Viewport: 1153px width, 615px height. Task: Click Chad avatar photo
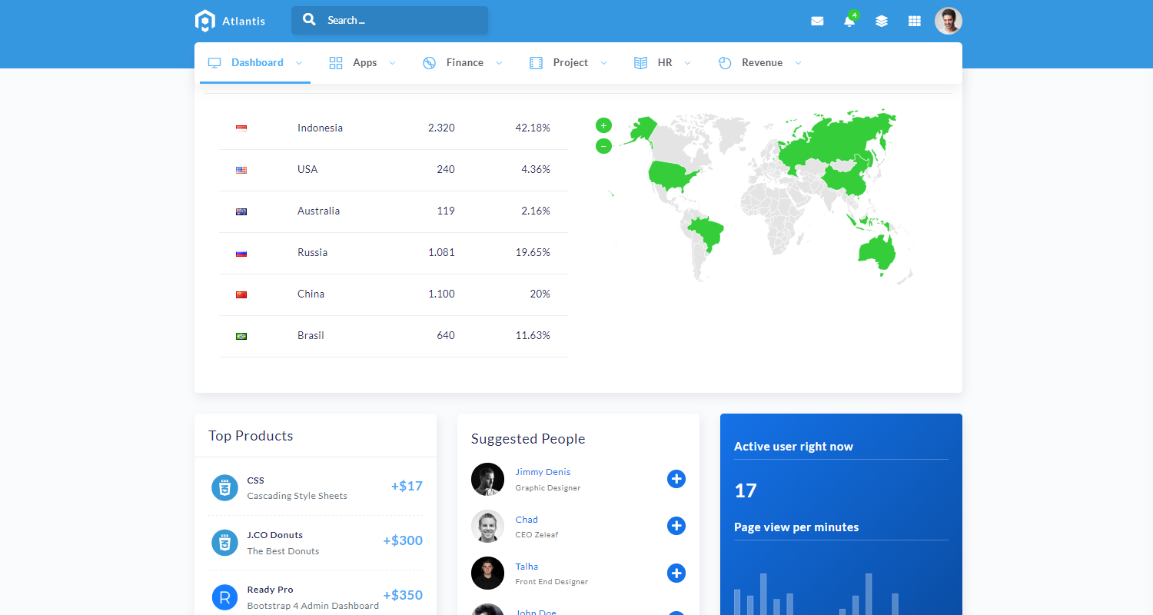(487, 526)
